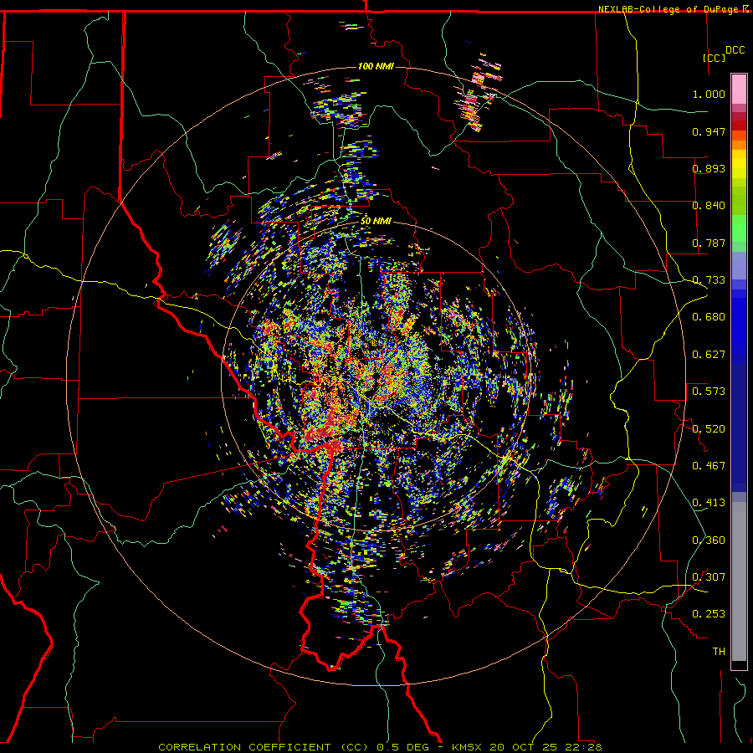Image resolution: width=753 pixels, height=753 pixels.
Task: Click the 0.787 scale value
Action: [709, 243]
